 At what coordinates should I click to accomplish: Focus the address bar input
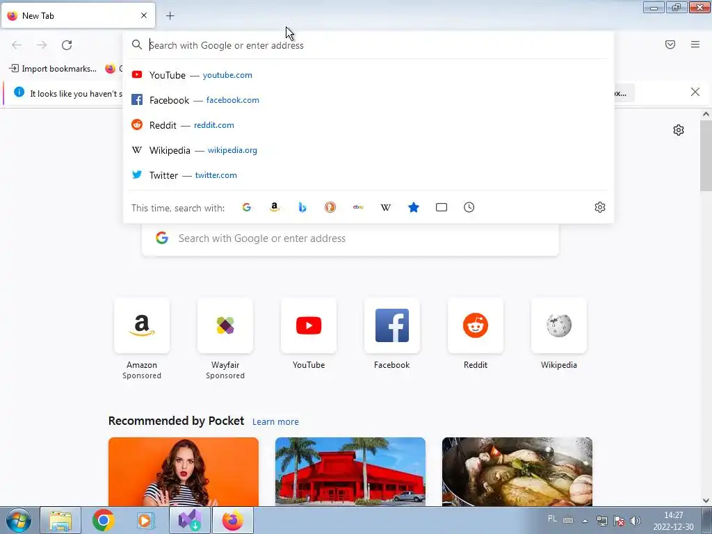pyautogui.click(x=369, y=45)
